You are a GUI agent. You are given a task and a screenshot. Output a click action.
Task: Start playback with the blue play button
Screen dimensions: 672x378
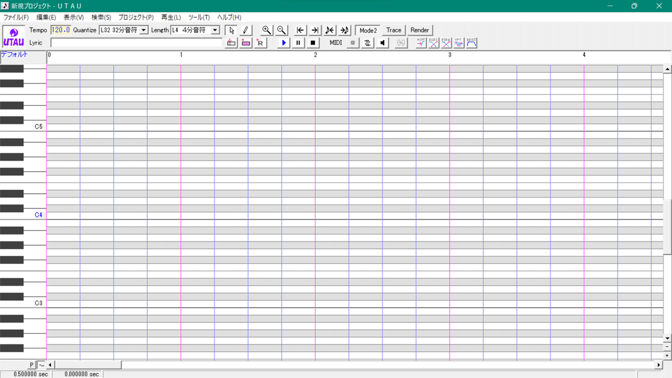point(284,43)
